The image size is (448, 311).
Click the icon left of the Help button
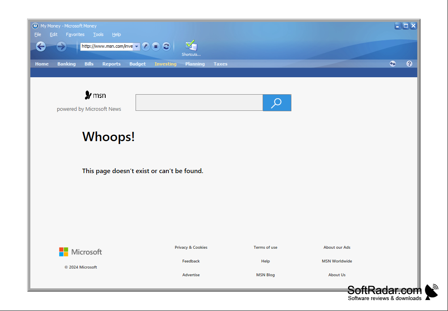[393, 63]
